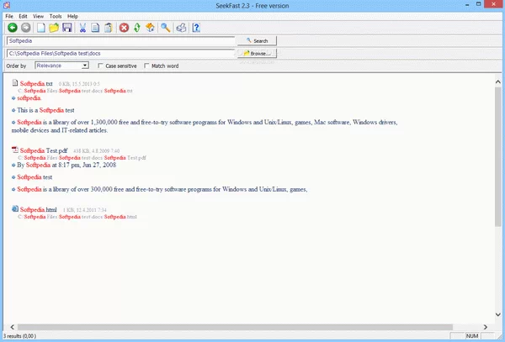Click the horizontal scrollbar left arrow
This screenshot has width=505, height=342.
(13, 327)
